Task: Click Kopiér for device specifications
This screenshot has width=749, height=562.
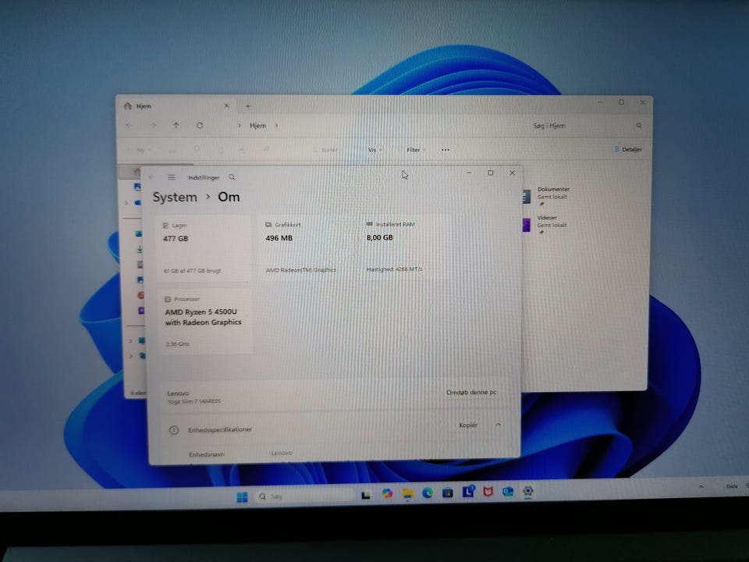Action: pyautogui.click(x=468, y=425)
